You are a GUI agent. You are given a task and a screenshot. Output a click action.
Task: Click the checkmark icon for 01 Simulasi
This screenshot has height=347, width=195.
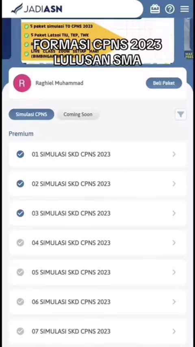tap(20, 154)
